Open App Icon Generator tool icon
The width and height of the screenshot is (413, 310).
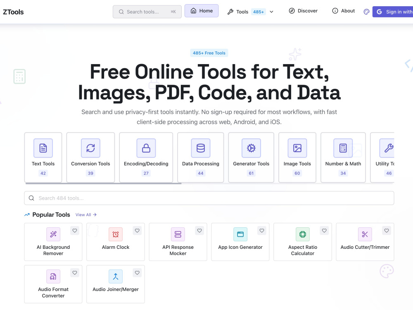(240, 234)
